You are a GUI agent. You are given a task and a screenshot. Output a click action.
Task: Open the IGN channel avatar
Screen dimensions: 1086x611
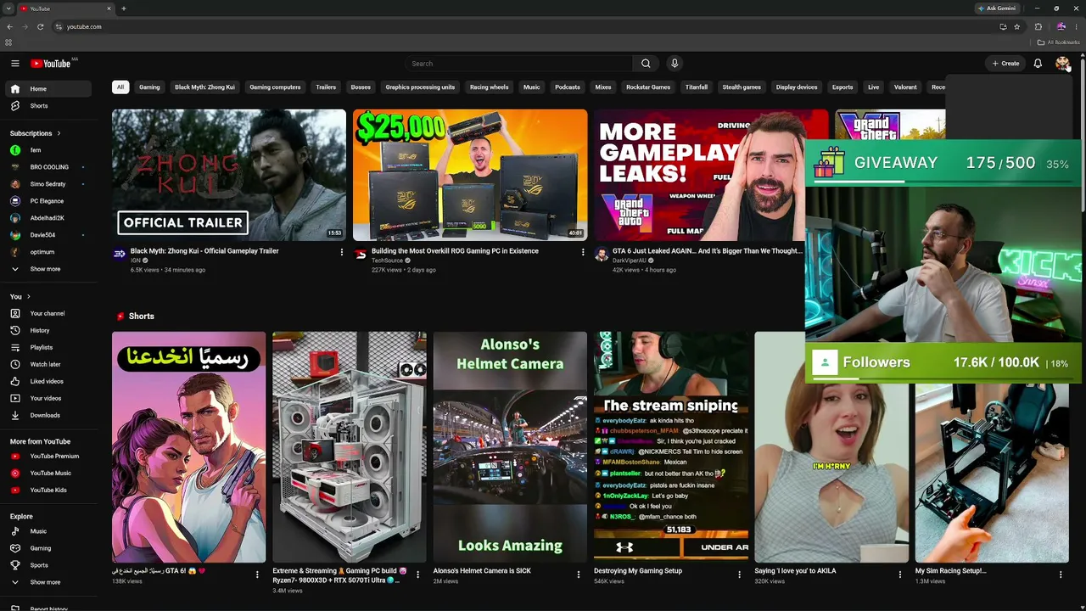(120, 254)
